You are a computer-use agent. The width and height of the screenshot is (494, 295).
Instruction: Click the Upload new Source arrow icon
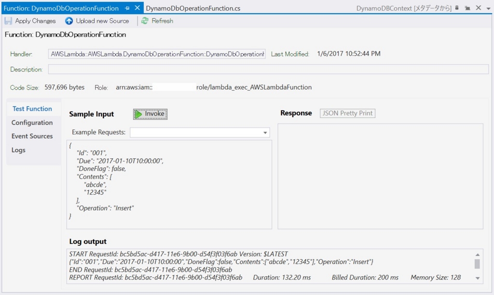point(69,21)
